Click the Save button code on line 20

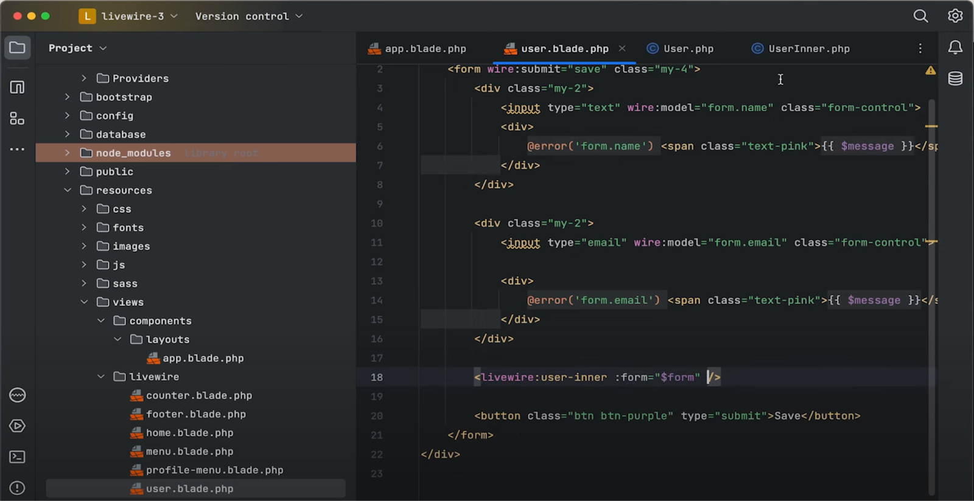point(667,416)
